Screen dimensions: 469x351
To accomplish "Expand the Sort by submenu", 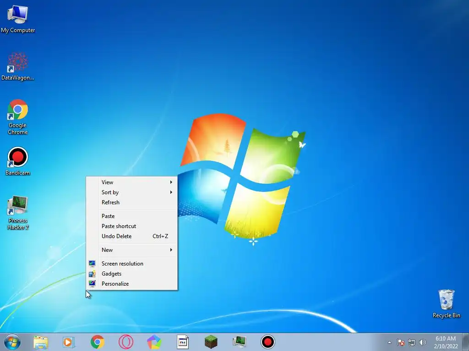I will [x=131, y=192].
